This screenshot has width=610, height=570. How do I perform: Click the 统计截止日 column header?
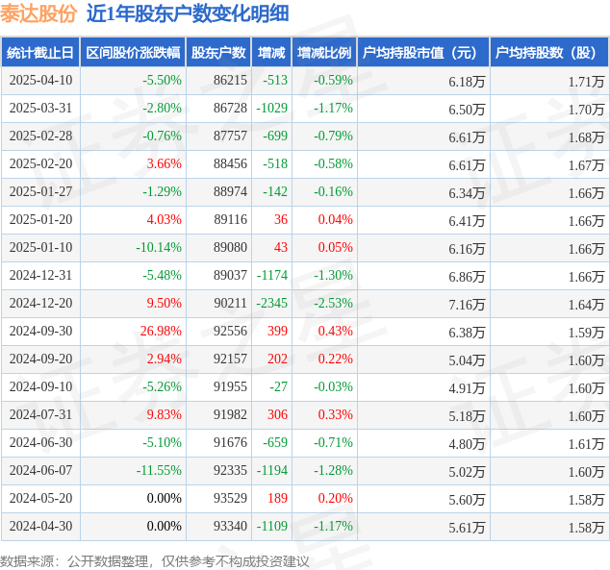click(x=40, y=53)
